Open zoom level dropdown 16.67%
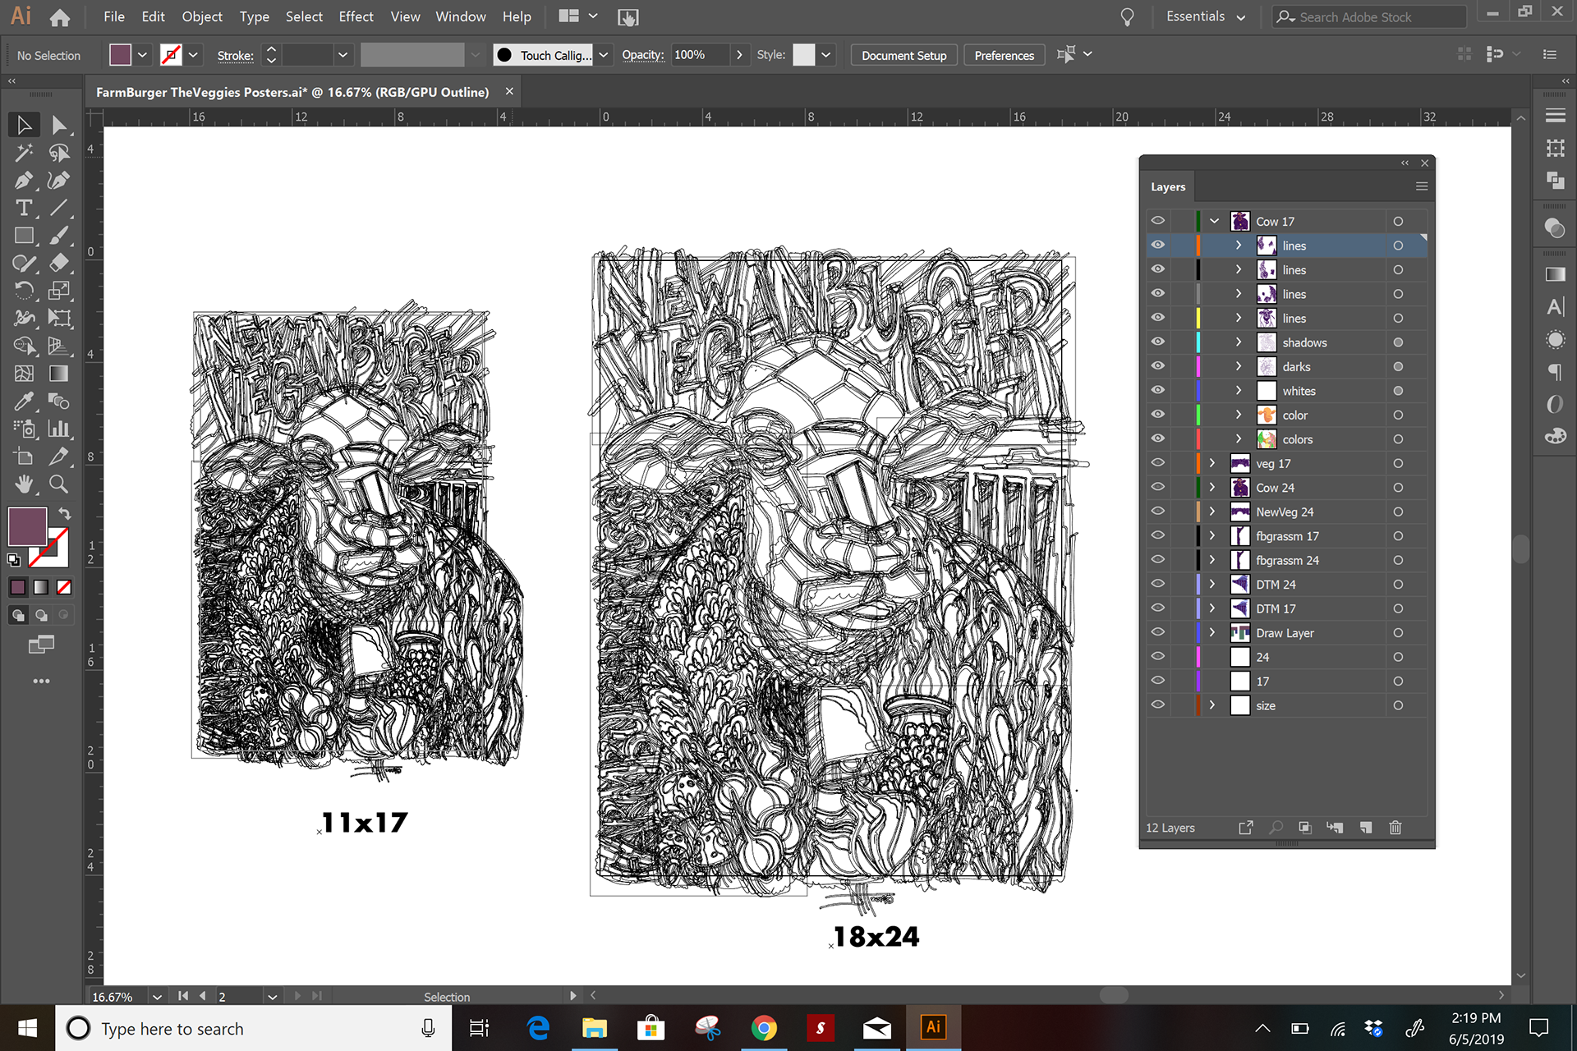 [x=157, y=996]
